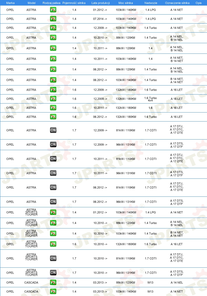
Task: Click the Nadwozie column header
Action: 151,3
